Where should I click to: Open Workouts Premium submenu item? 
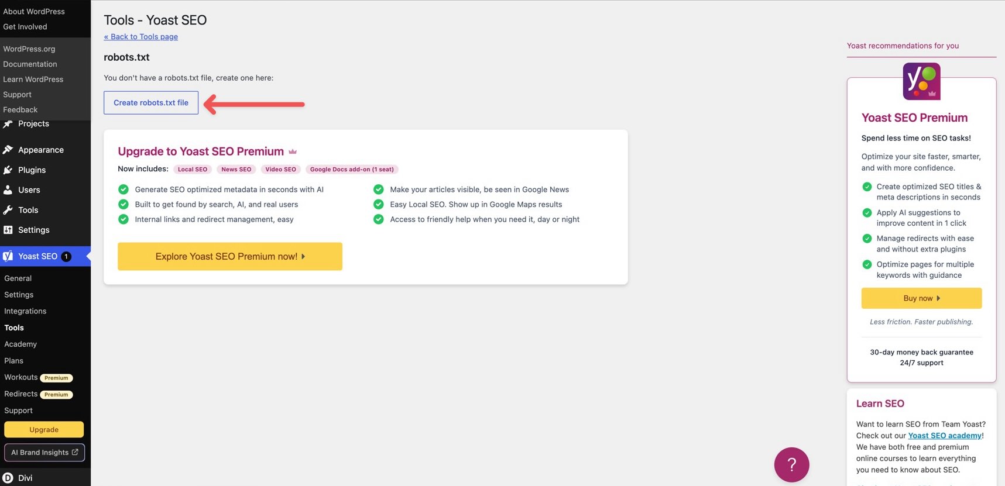tap(38, 377)
